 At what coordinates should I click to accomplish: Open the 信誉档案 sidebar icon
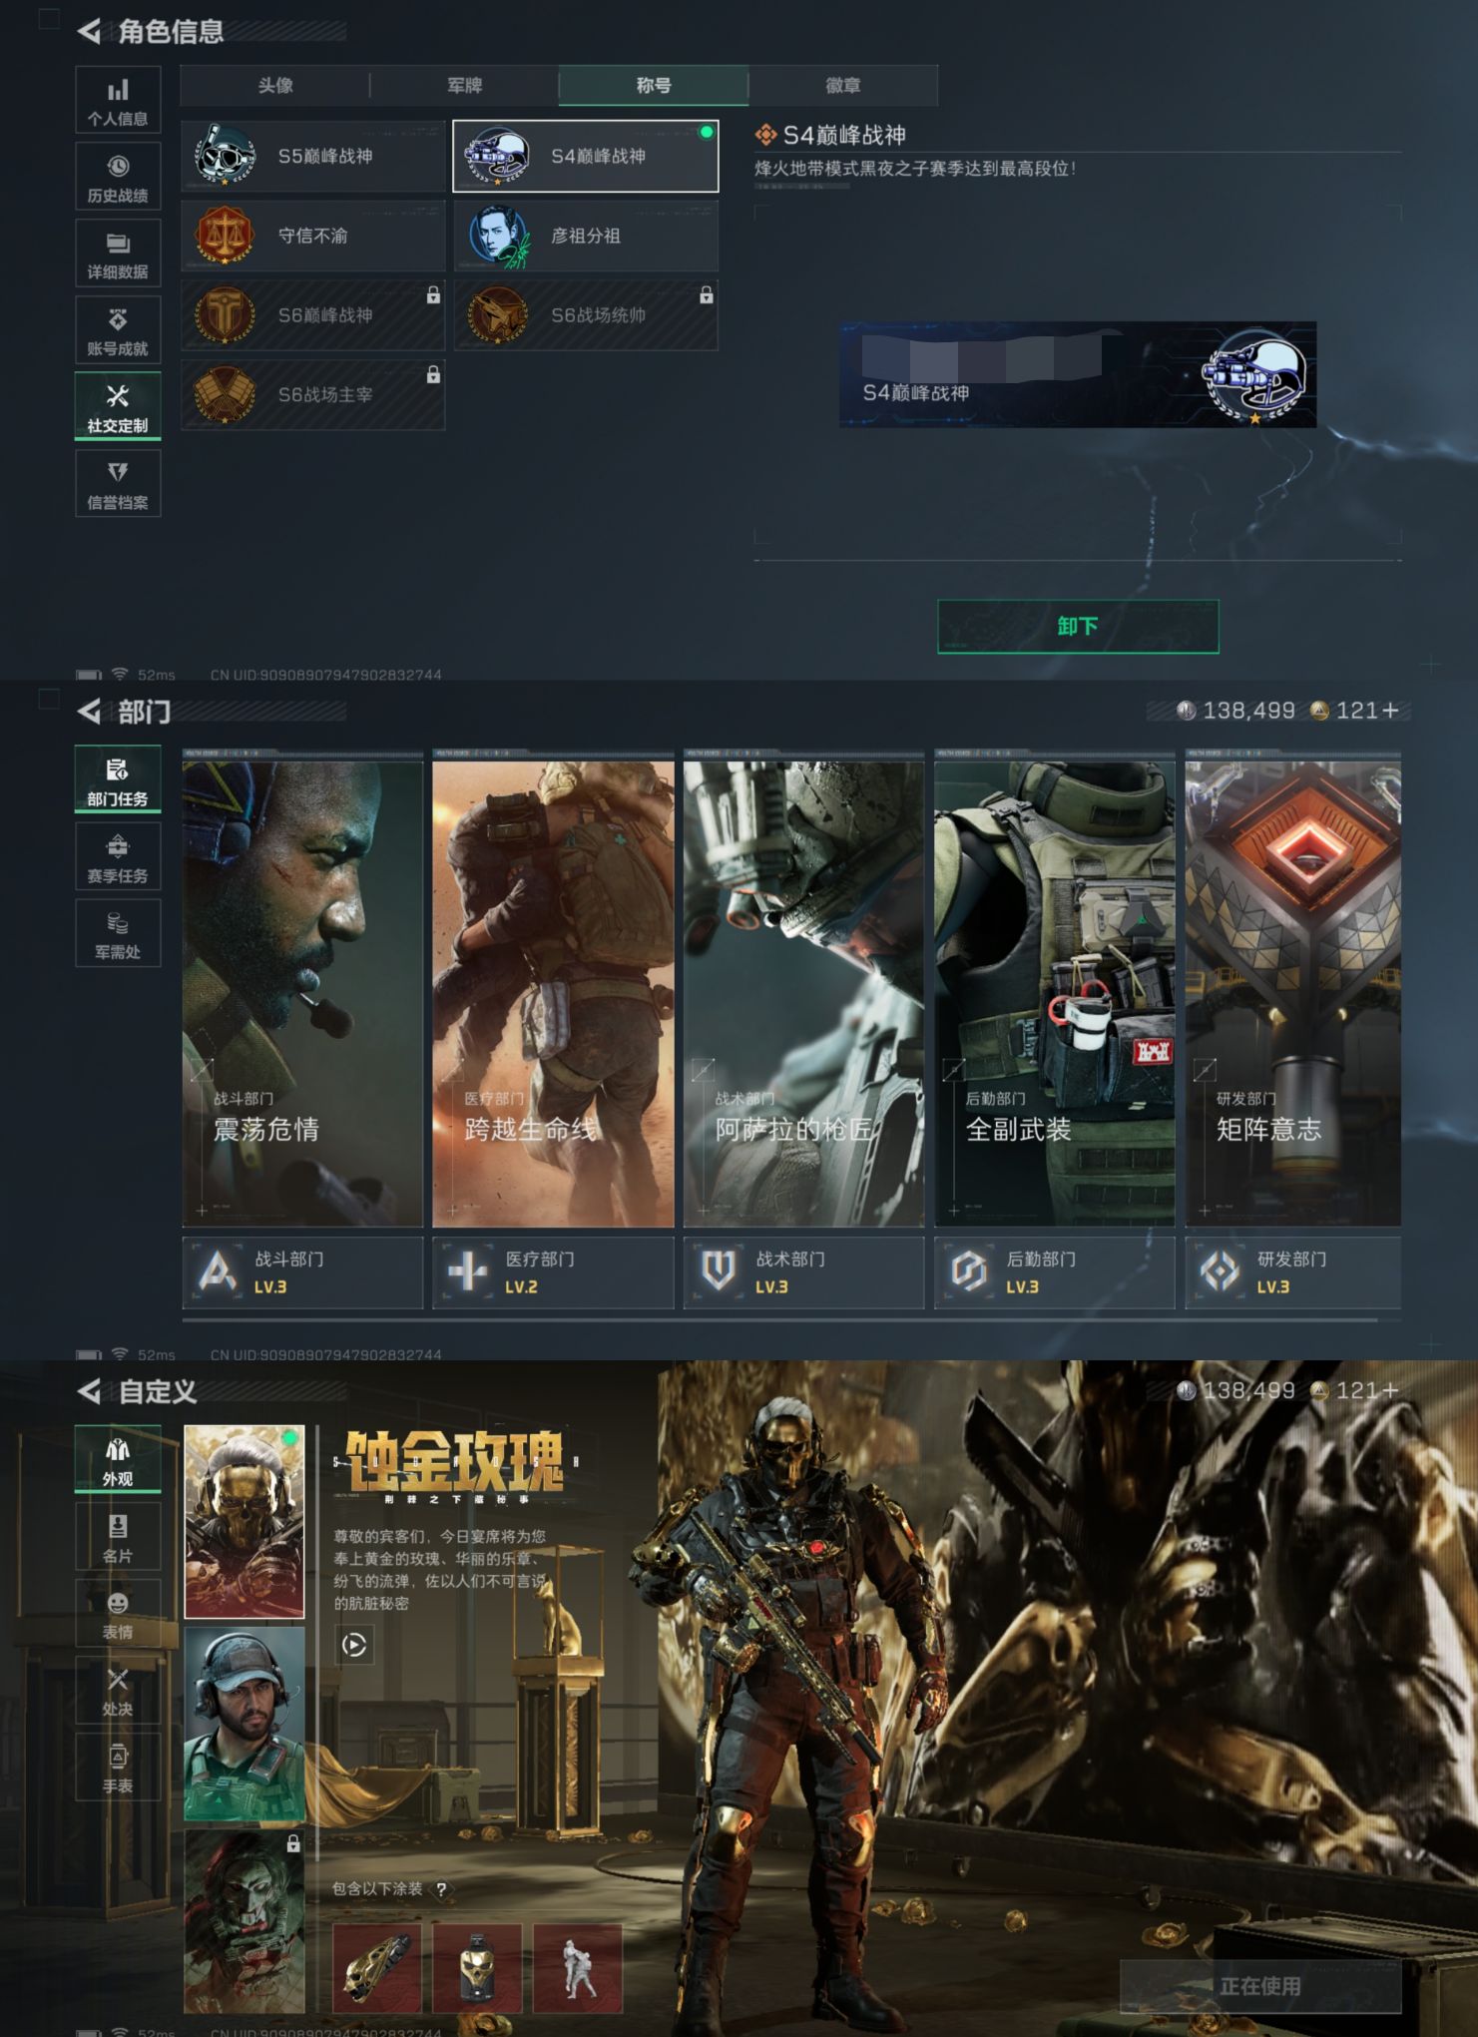click(x=118, y=484)
